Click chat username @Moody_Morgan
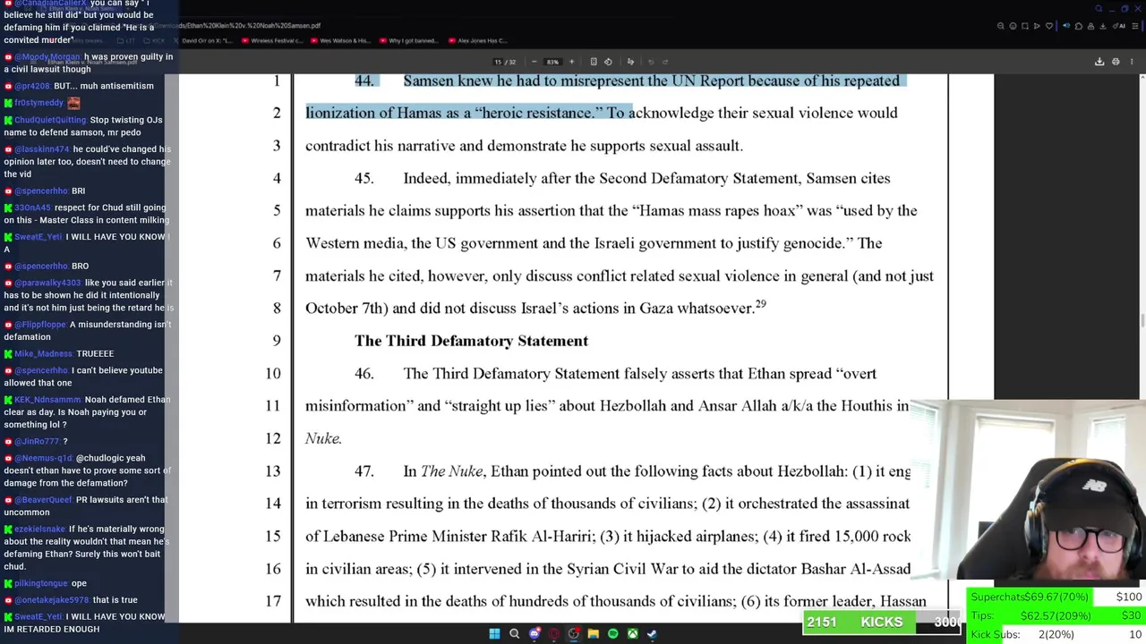 pyautogui.click(x=47, y=56)
